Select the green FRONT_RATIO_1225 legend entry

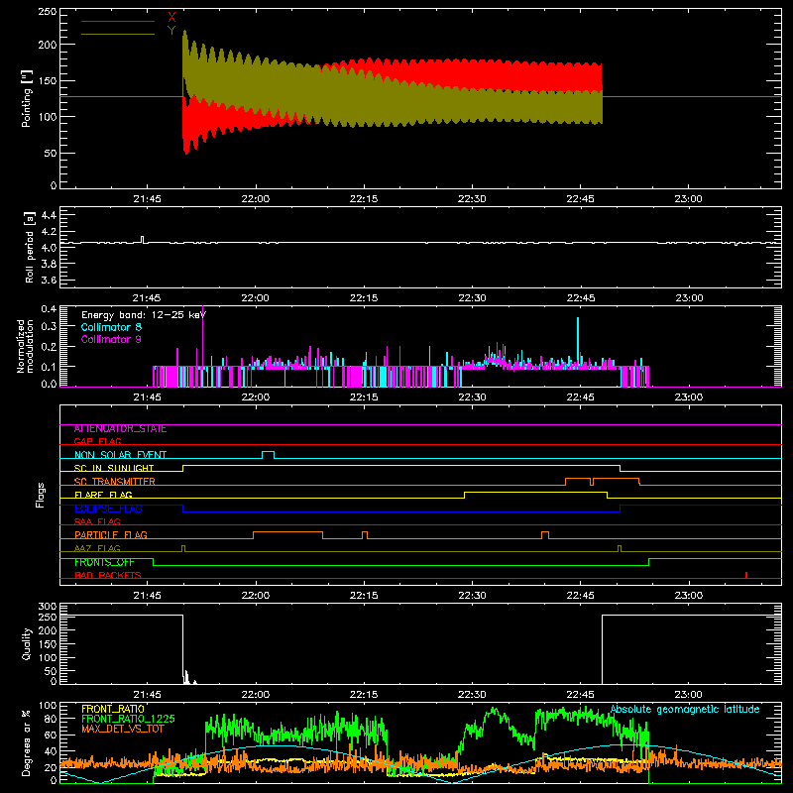[128, 719]
